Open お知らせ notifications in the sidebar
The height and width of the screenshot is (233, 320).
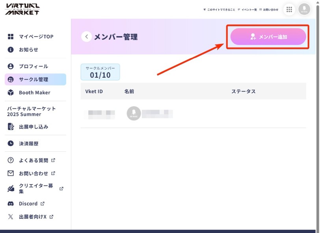28,50
